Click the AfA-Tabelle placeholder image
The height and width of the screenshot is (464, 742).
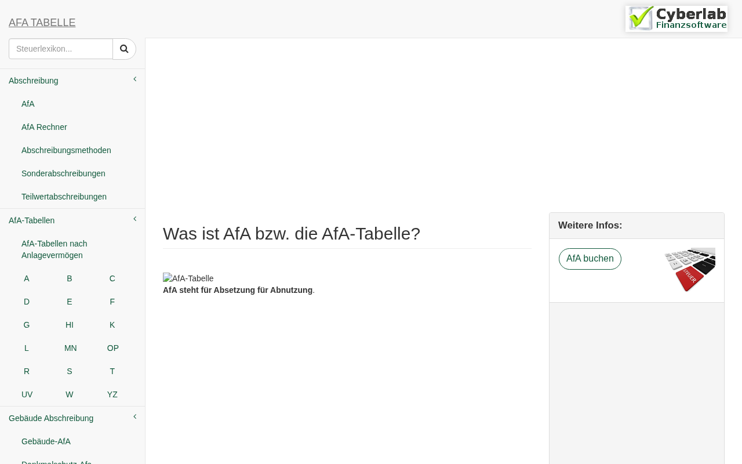[188, 278]
